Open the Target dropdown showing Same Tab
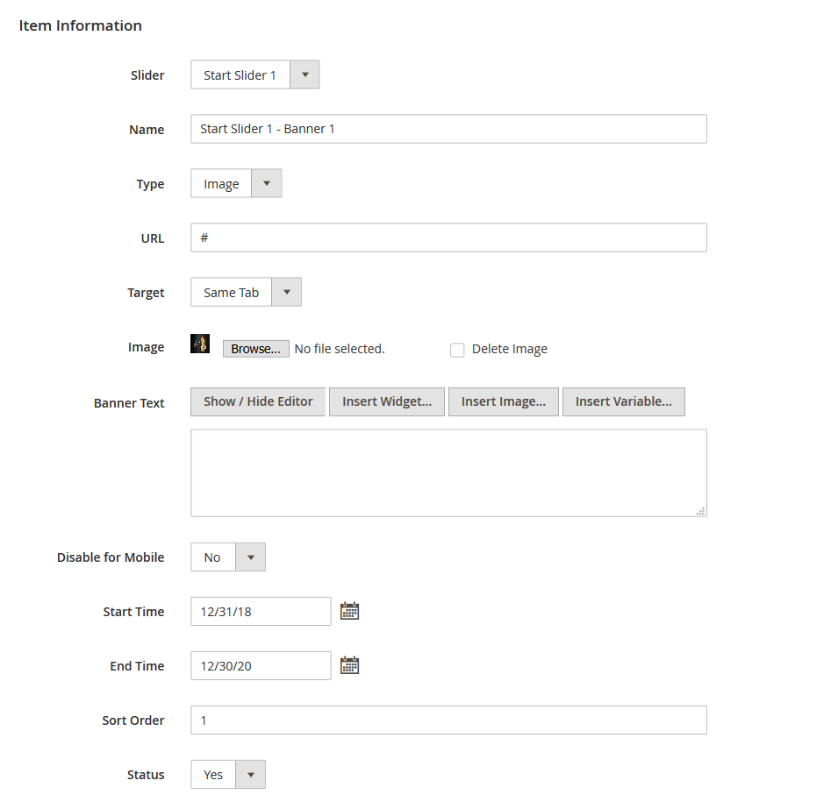The height and width of the screenshot is (809, 838). 246,293
